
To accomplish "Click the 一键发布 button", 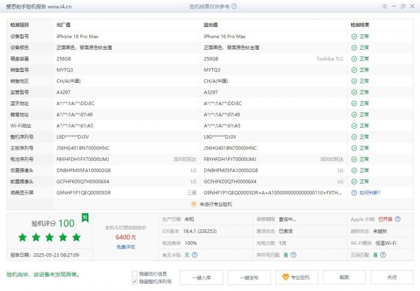I will pyautogui.click(x=249, y=278).
